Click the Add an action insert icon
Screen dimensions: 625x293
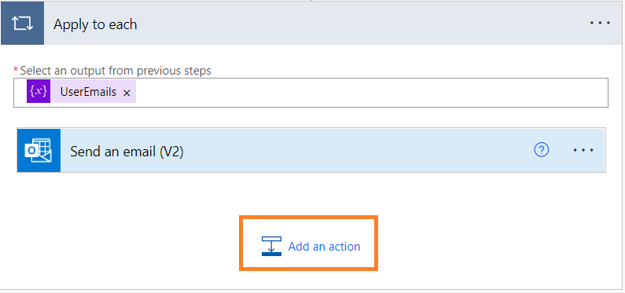coord(271,246)
